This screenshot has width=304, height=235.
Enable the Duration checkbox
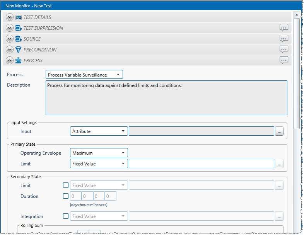click(x=66, y=196)
